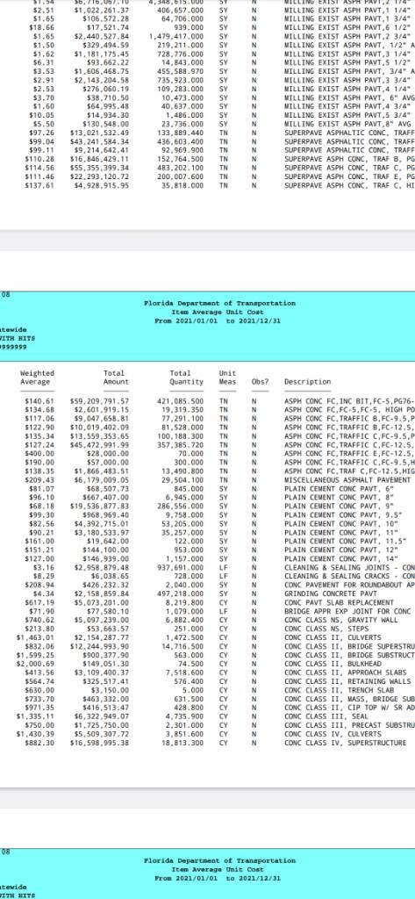Click the $59,209,791.57 total amount value

click(99, 401)
